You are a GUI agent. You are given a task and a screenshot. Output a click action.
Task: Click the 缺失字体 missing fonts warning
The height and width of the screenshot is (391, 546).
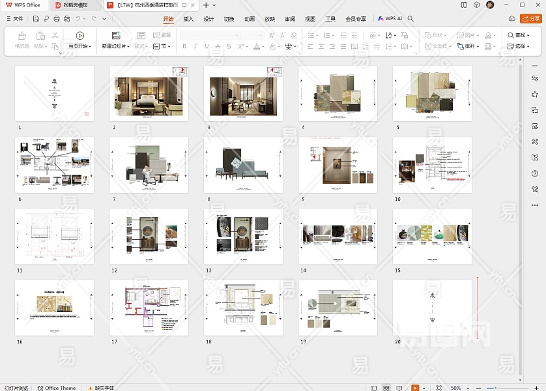point(100,388)
